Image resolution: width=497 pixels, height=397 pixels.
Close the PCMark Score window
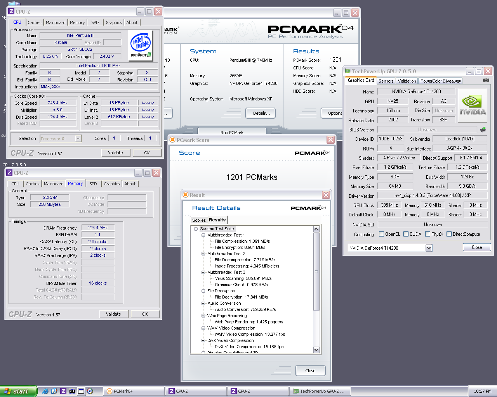pos(330,140)
